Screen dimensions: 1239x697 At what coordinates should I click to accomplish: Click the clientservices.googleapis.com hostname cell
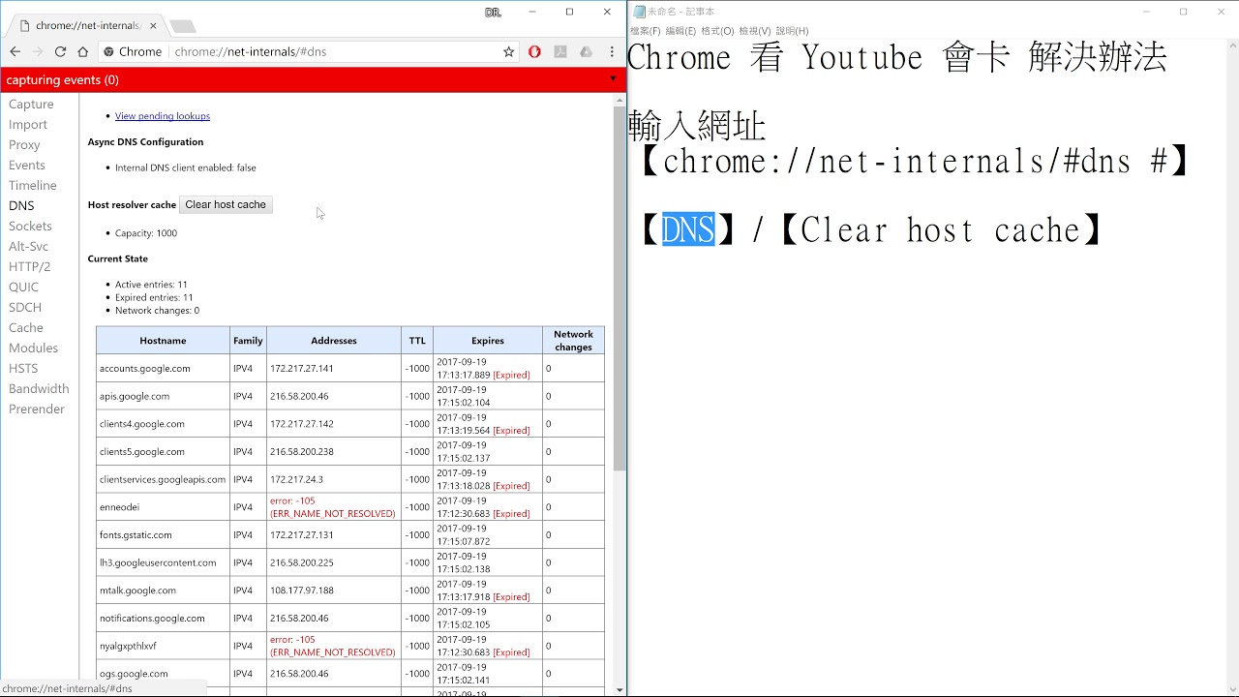click(x=163, y=479)
